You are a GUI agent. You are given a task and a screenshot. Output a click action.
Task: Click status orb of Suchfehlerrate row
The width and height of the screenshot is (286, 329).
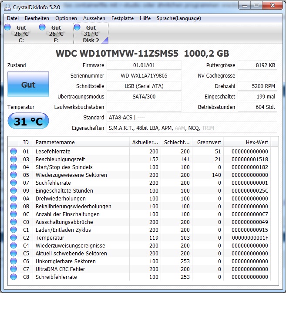pyautogui.click(x=13, y=183)
